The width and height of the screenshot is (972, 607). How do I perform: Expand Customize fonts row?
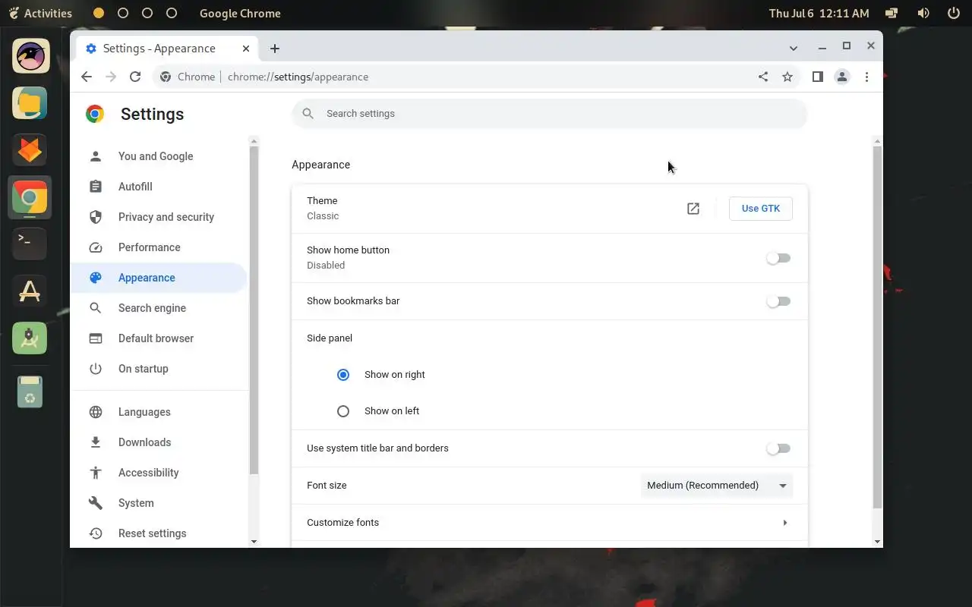[550, 523]
